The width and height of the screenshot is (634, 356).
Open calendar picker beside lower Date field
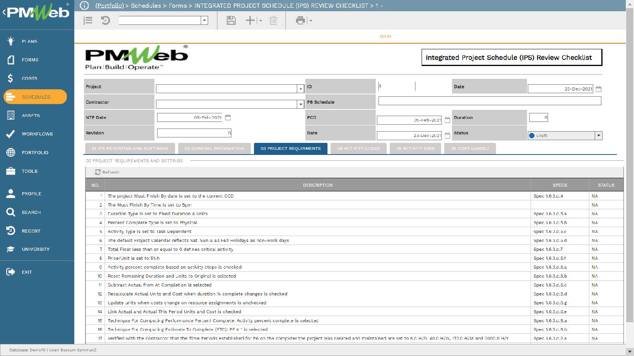coord(447,135)
